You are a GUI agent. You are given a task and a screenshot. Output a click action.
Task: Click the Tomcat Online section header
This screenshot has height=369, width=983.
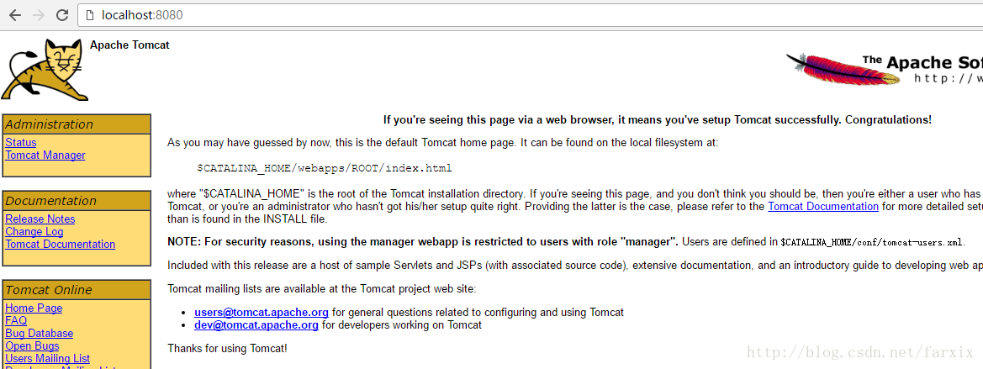(77, 289)
